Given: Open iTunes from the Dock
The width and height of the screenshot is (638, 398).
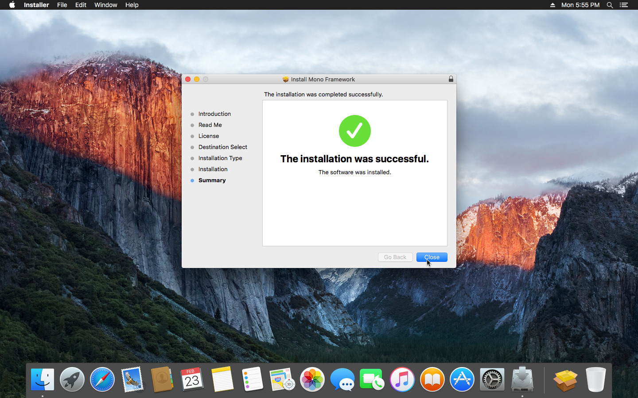Looking at the screenshot, I should coord(402,379).
